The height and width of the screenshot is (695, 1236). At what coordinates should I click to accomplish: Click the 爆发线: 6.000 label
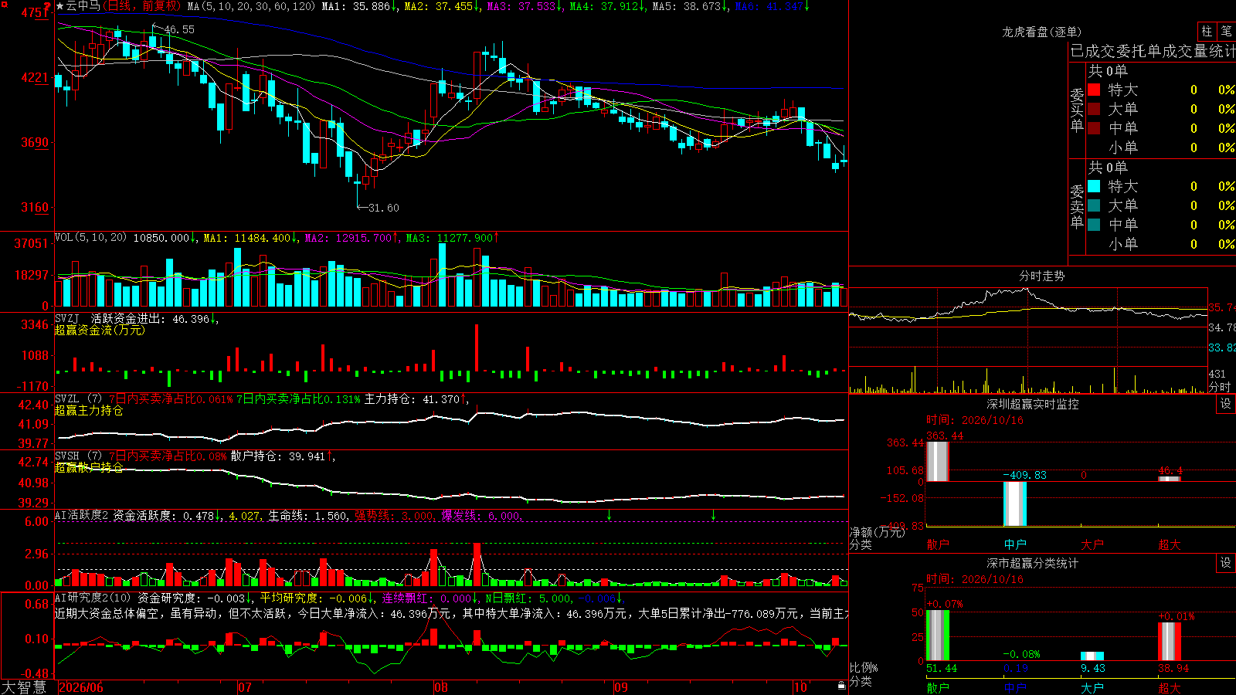tap(481, 515)
